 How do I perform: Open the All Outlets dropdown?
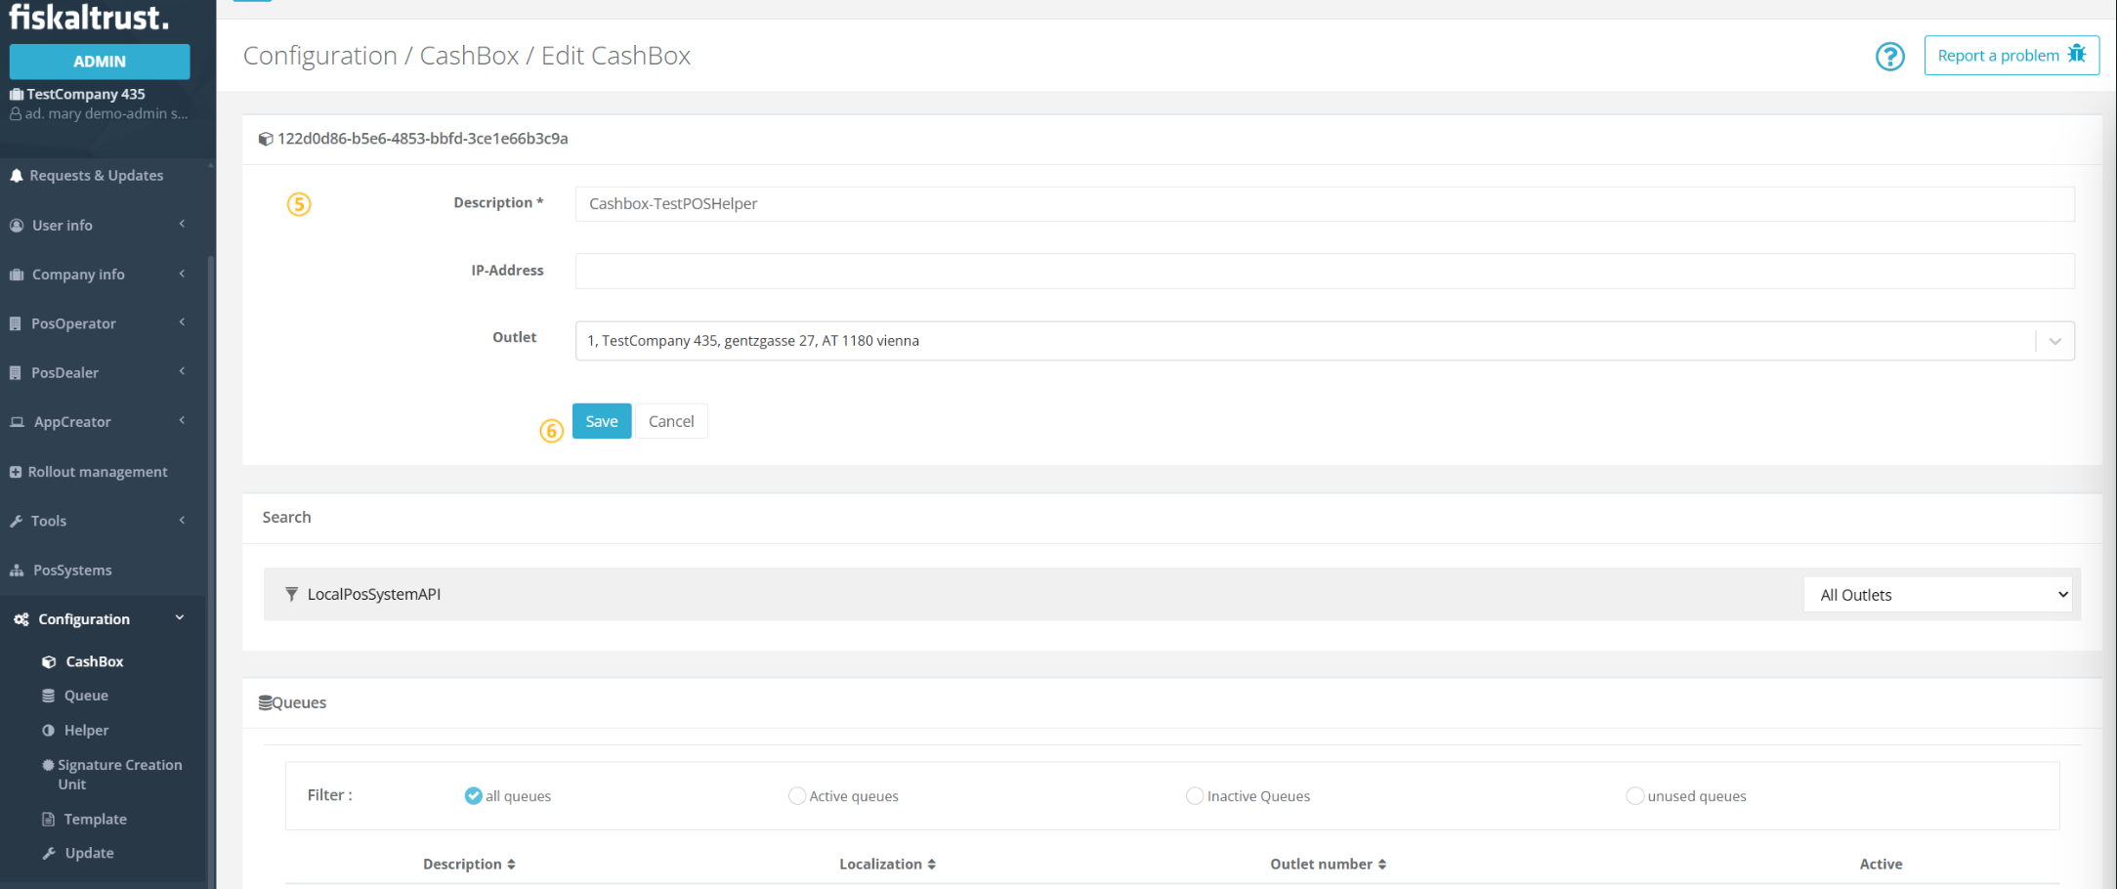click(1941, 595)
